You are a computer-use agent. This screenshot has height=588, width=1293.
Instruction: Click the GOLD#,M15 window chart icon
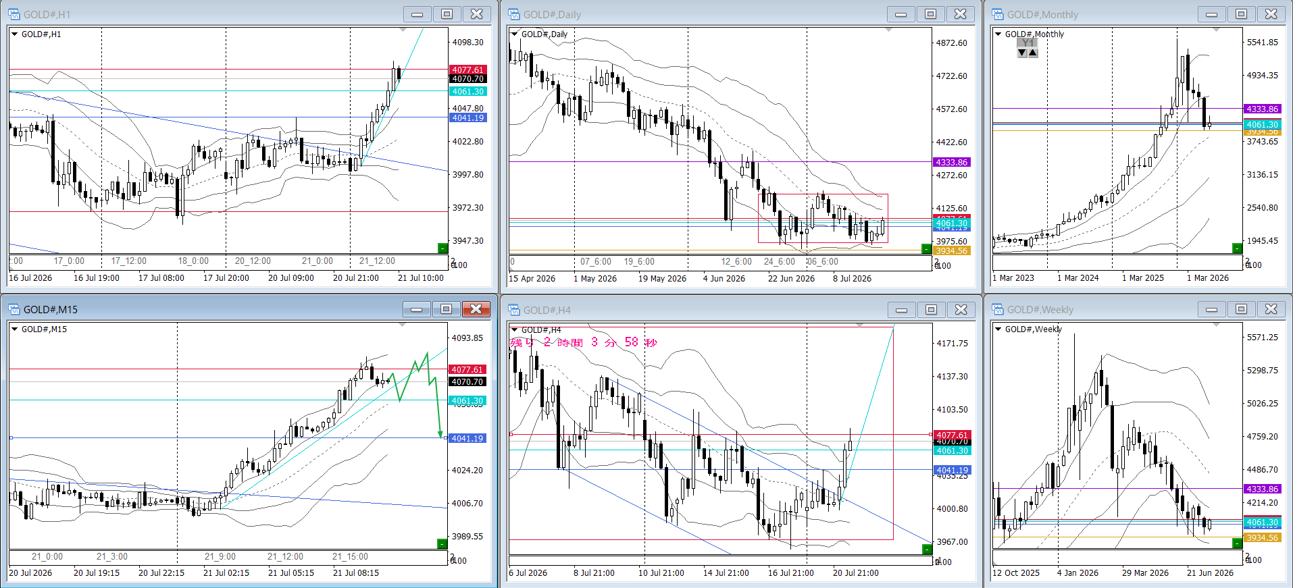[14, 309]
